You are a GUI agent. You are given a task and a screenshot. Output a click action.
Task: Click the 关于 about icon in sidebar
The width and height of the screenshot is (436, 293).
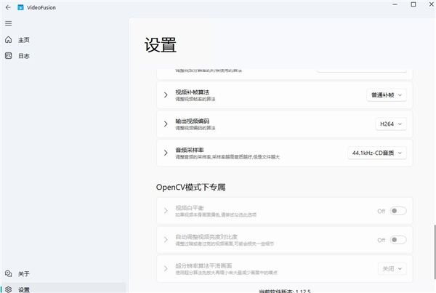coord(8,273)
